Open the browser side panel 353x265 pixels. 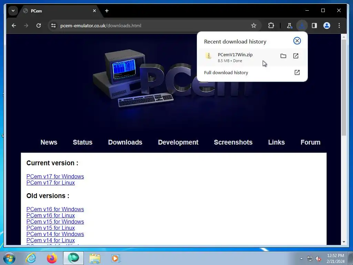(314, 26)
